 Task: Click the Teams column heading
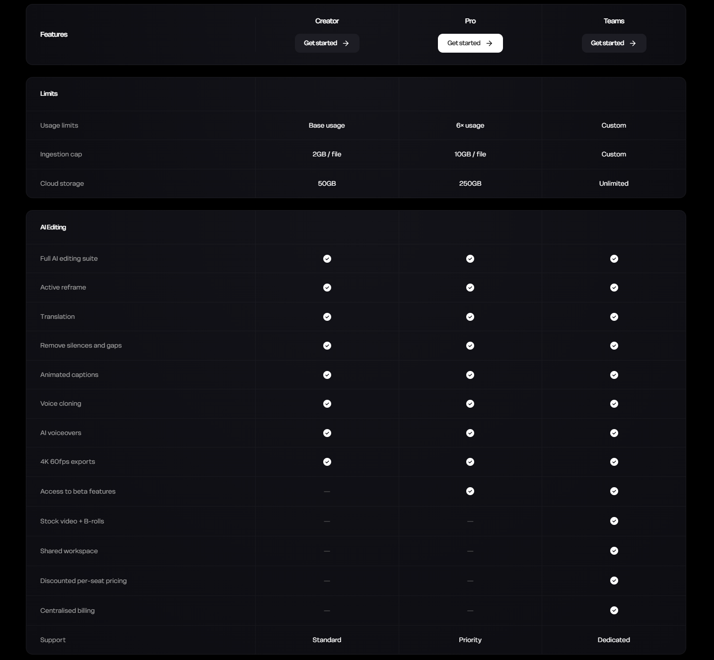(614, 21)
